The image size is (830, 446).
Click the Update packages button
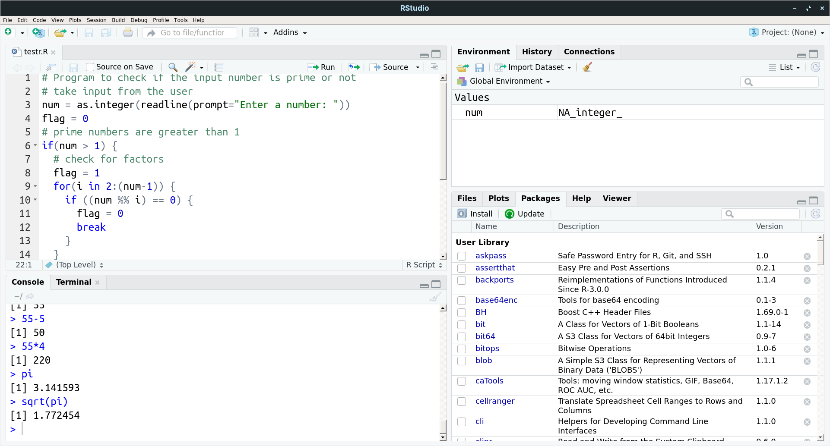[x=525, y=214]
